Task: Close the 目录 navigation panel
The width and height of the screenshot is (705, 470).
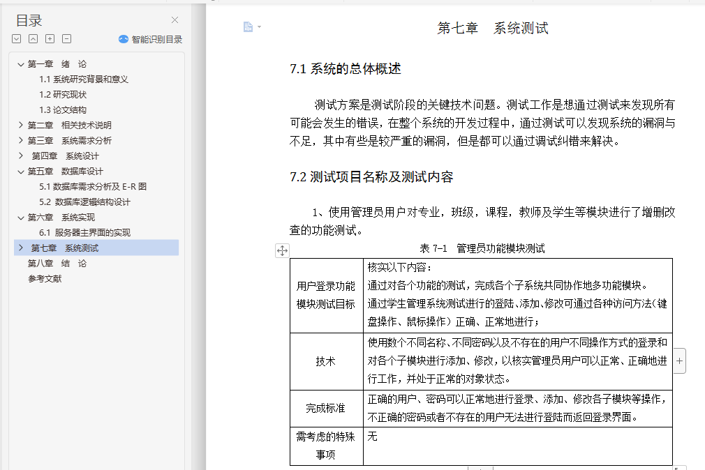Action: (175, 20)
